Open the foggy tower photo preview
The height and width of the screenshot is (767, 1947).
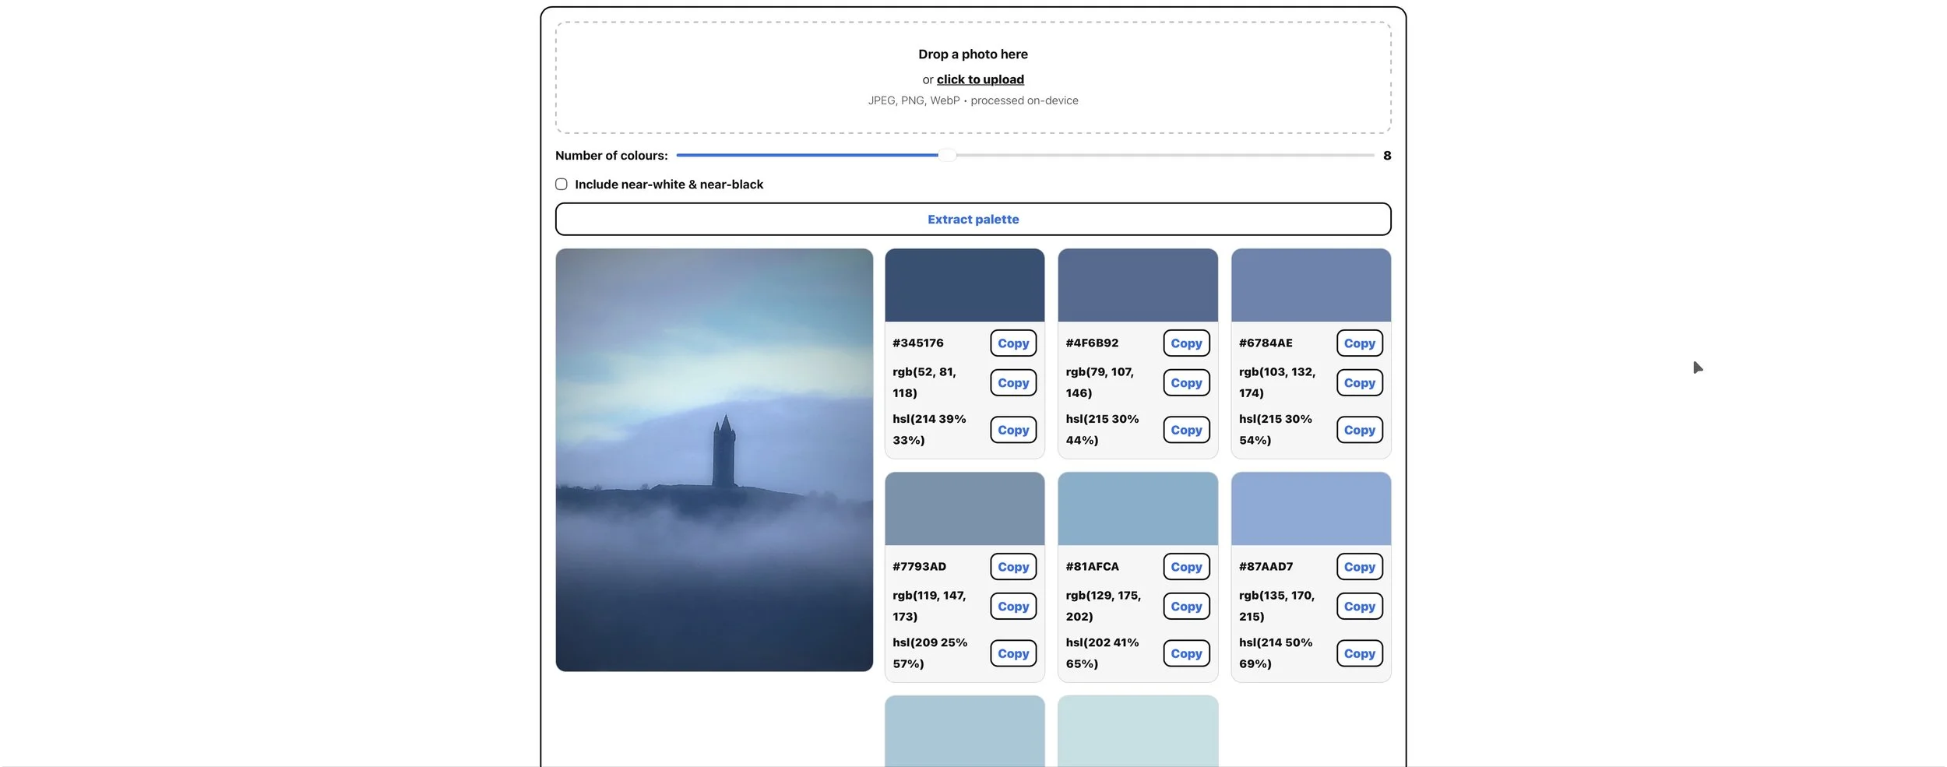[714, 459]
